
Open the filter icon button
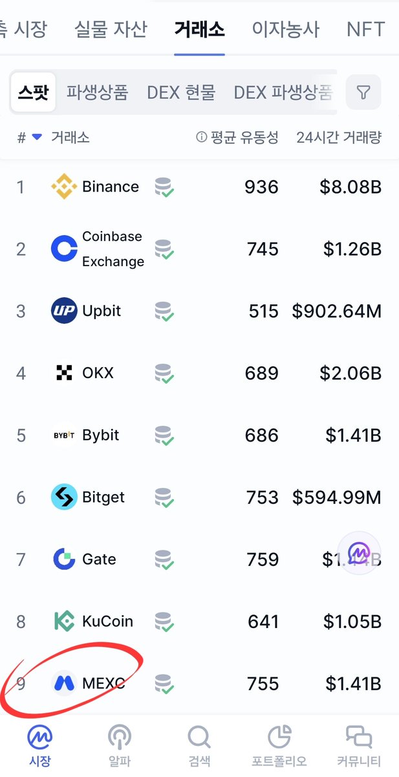click(363, 93)
